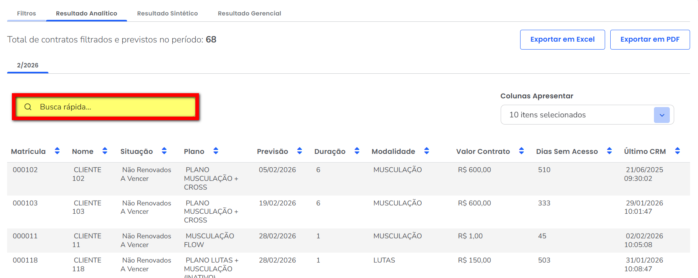Focus the Busca rápida search field
This screenshot has width=698, height=278.
(115, 107)
